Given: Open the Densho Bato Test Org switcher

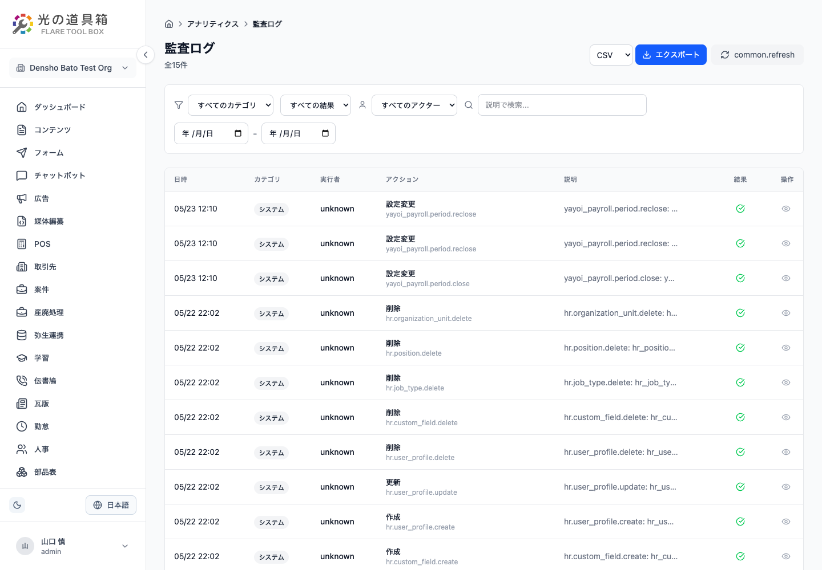Looking at the screenshot, I should (x=72, y=68).
